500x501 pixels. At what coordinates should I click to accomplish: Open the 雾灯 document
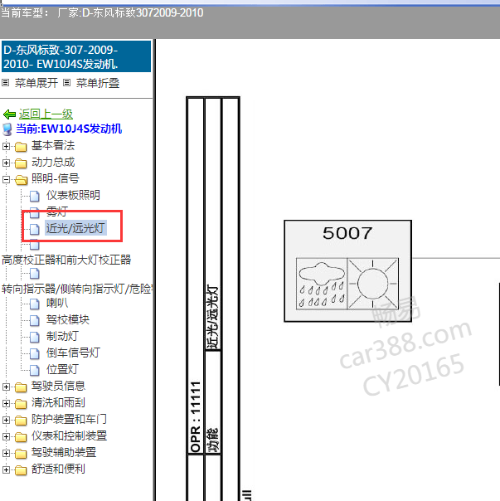click(x=57, y=212)
